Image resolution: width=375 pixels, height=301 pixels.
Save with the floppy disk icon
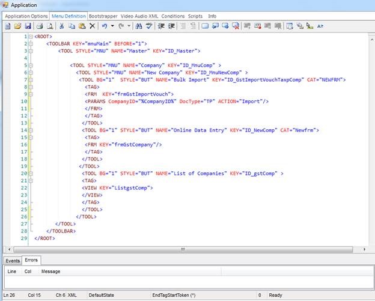(28, 26)
